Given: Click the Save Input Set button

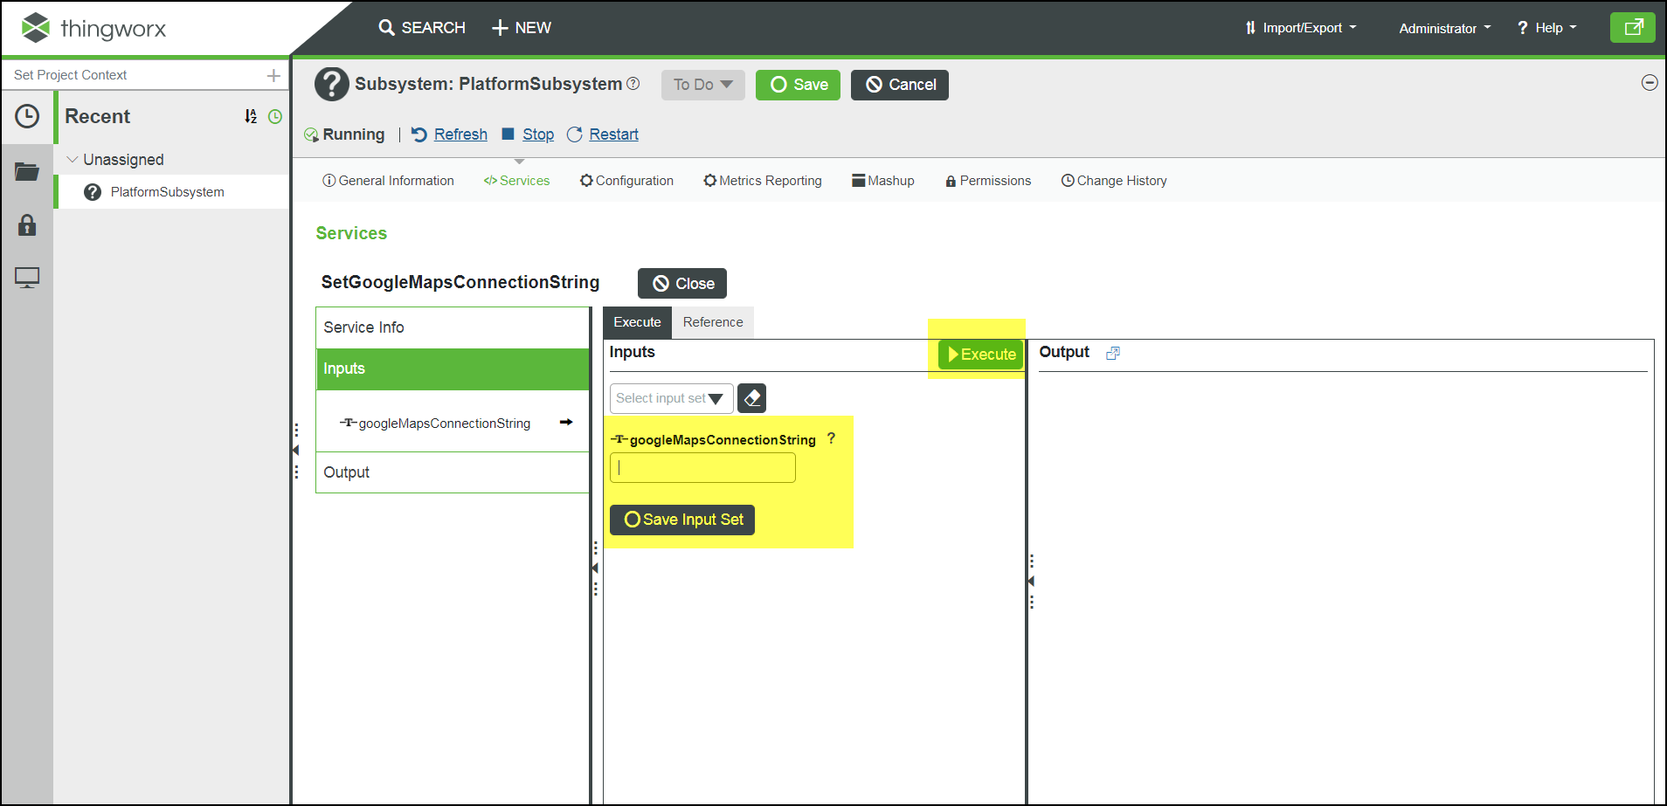Looking at the screenshot, I should pyautogui.click(x=682, y=520).
